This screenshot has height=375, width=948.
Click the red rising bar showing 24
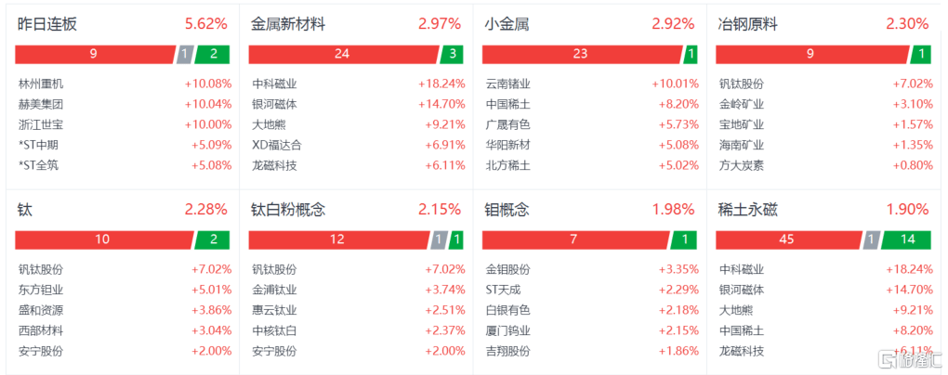pyautogui.click(x=343, y=55)
